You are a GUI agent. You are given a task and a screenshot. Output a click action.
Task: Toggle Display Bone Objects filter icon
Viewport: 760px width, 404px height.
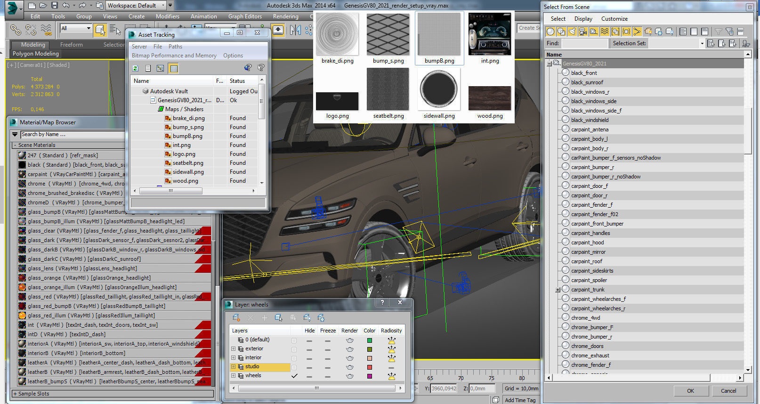point(637,32)
